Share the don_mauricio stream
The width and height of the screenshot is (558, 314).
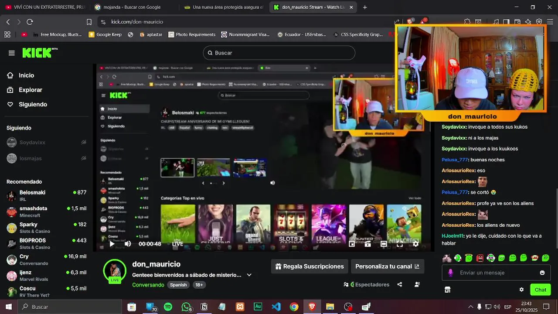(x=400, y=284)
